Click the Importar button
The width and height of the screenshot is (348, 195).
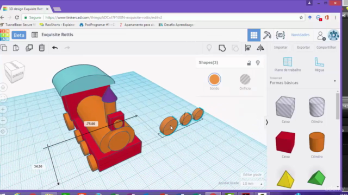(x=281, y=47)
